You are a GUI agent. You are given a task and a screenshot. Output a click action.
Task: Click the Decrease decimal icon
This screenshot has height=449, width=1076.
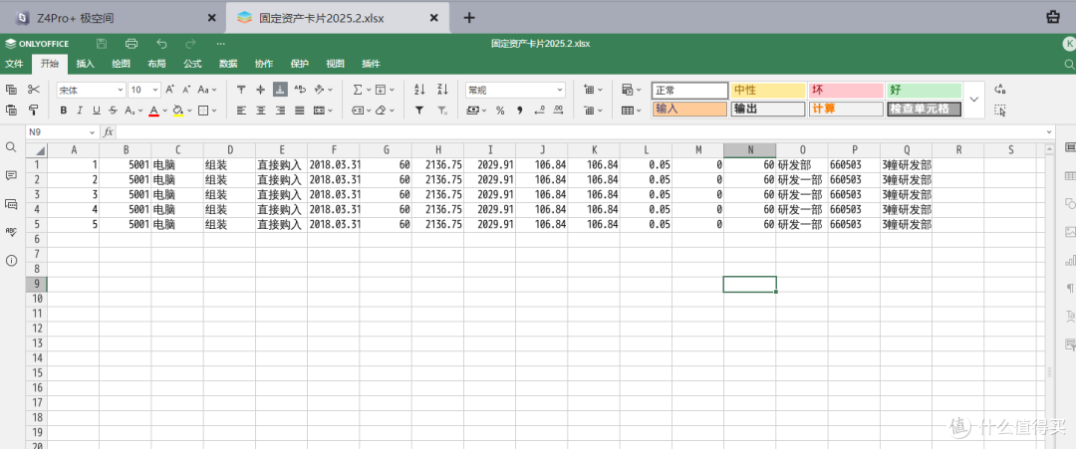tap(539, 110)
